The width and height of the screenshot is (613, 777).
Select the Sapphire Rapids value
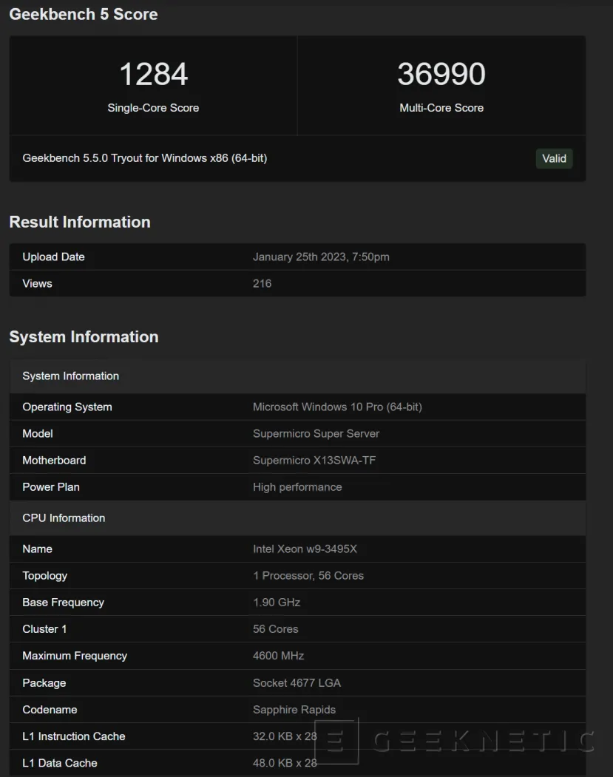pos(294,710)
